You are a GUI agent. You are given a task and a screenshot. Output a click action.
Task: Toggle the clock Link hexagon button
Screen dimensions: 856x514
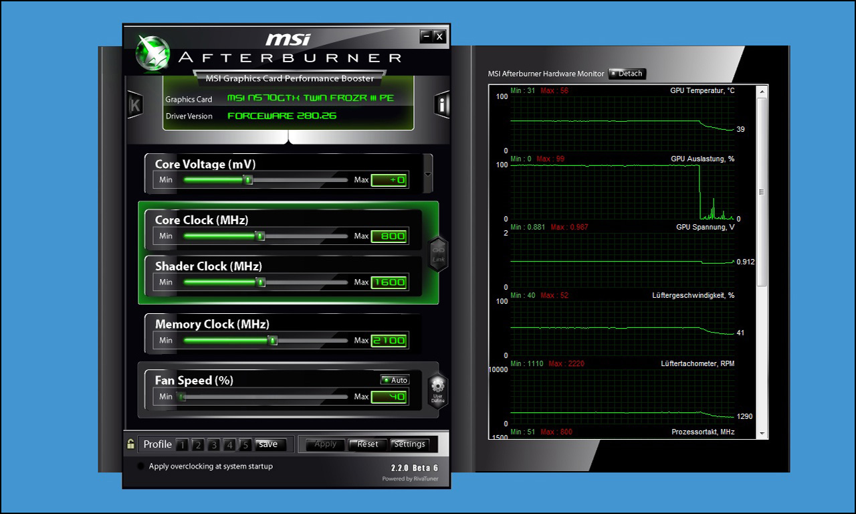(x=438, y=254)
